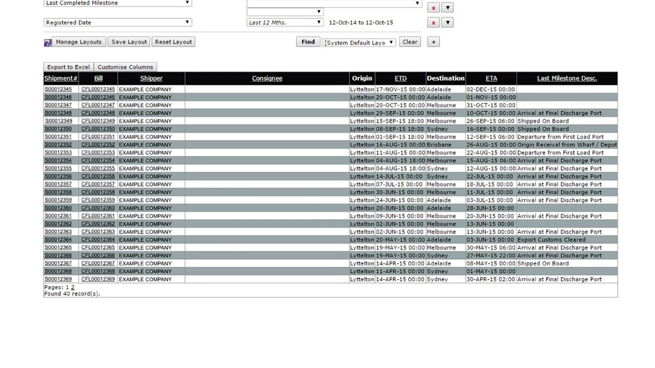Viewport: 655px width, 368px height.
Task: Open shipment S00012345
Action: (x=58, y=89)
